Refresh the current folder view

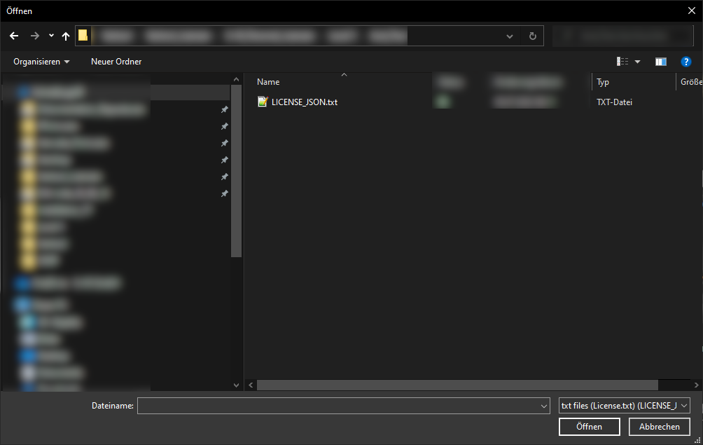532,36
